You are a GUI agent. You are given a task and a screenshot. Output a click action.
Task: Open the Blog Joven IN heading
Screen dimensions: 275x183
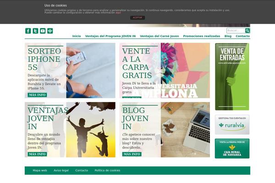point(135,118)
